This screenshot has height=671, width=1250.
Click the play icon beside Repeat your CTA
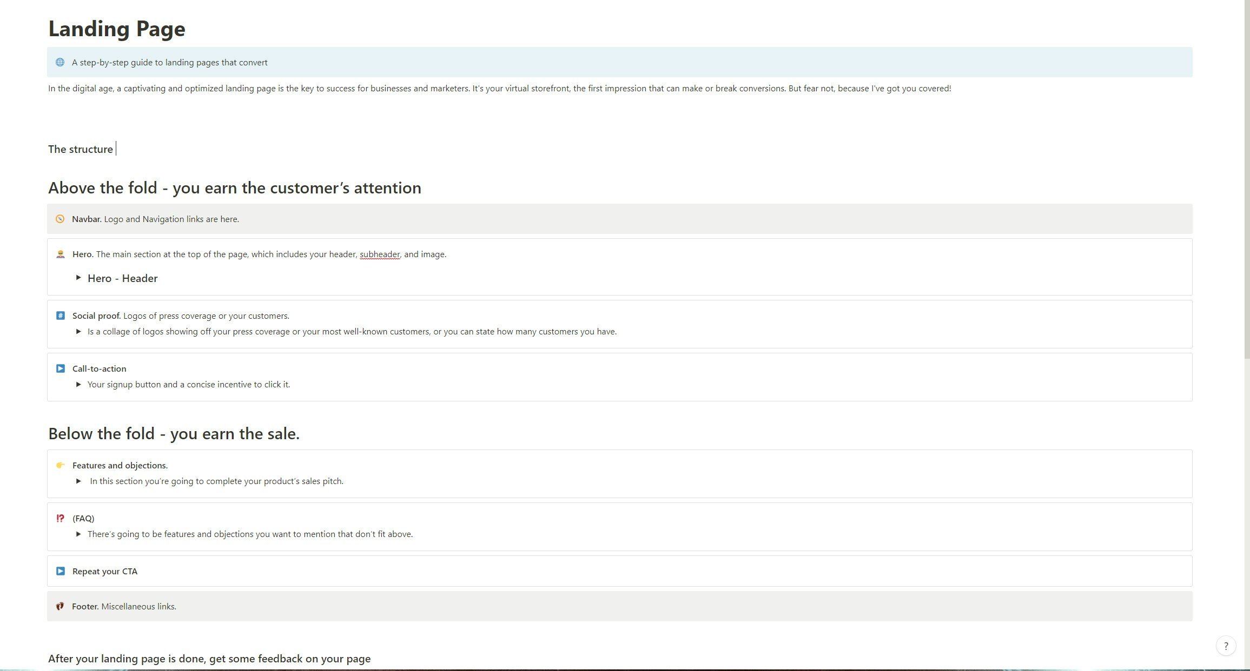[61, 571]
